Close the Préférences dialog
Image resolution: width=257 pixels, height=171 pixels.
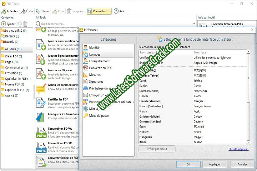(x=252, y=30)
